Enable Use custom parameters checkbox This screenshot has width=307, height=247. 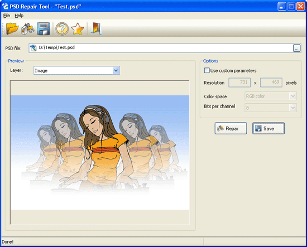coord(207,70)
